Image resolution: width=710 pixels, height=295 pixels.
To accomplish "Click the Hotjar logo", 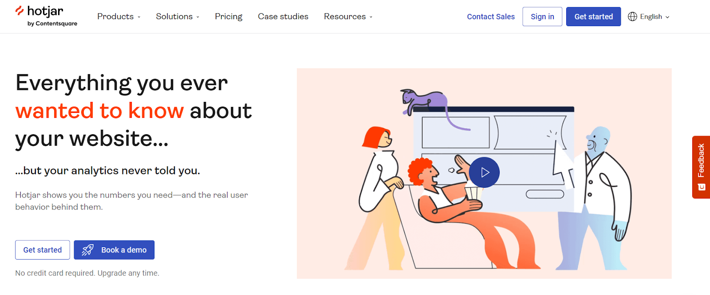I will 39,11.
